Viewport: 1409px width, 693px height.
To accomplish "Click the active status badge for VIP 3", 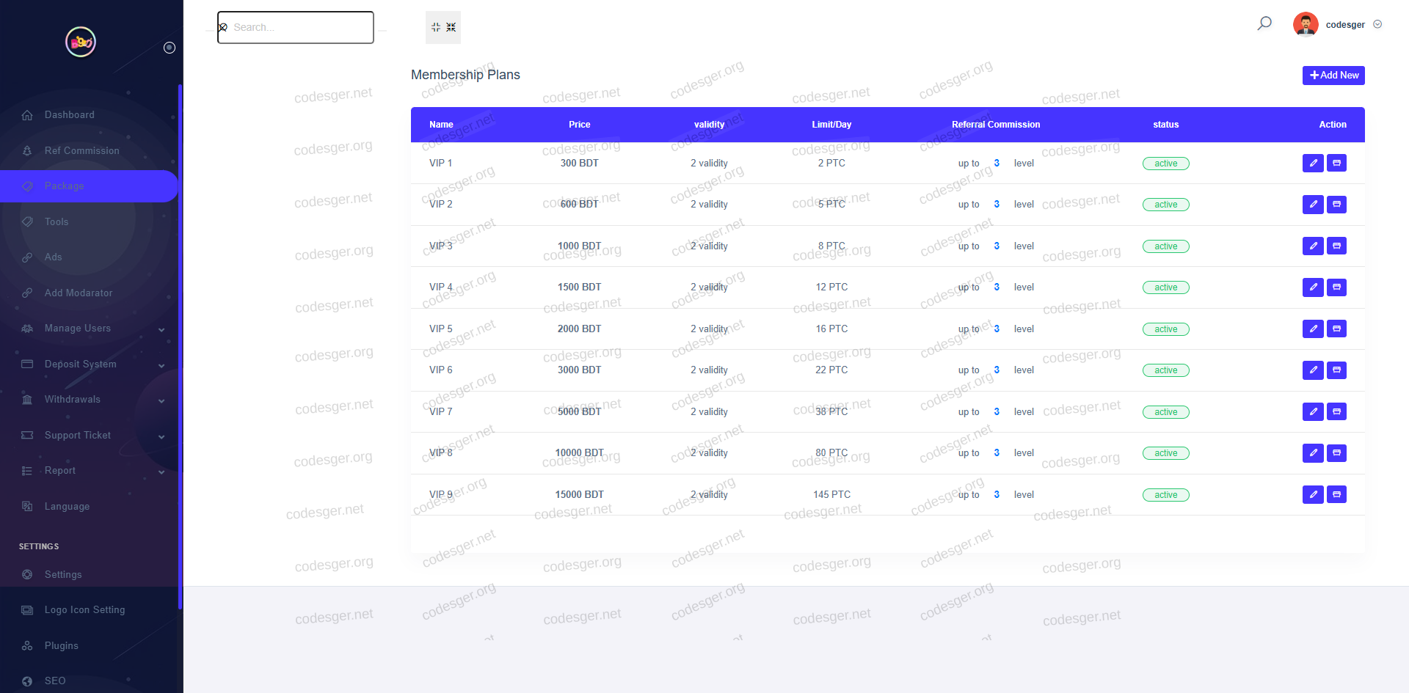I will point(1165,246).
